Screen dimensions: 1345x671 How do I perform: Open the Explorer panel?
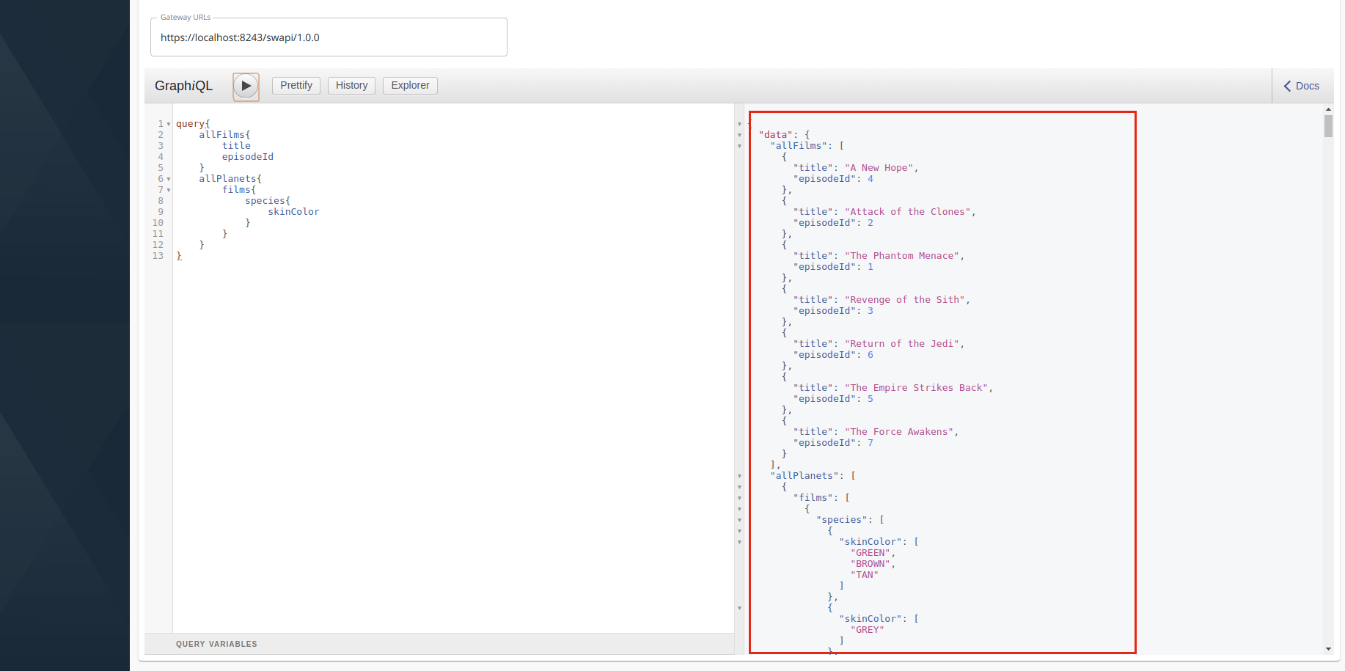click(x=410, y=85)
